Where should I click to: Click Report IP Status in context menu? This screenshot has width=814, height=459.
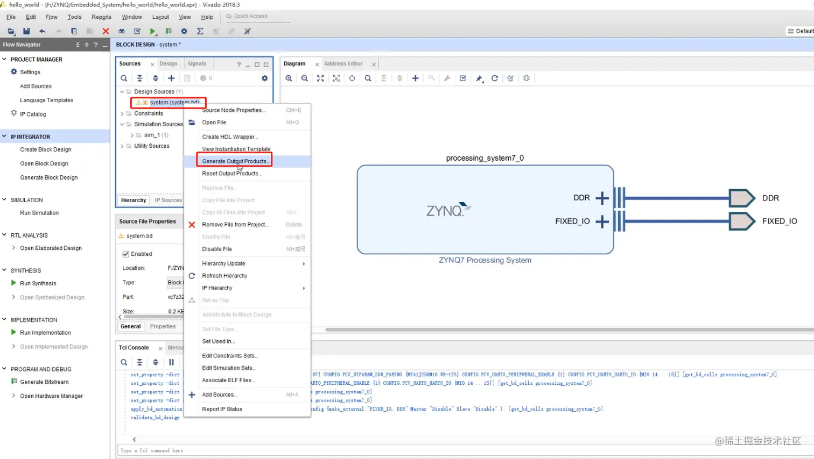coord(247,409)
